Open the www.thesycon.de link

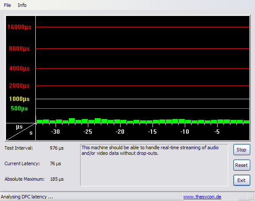(202, 197)
